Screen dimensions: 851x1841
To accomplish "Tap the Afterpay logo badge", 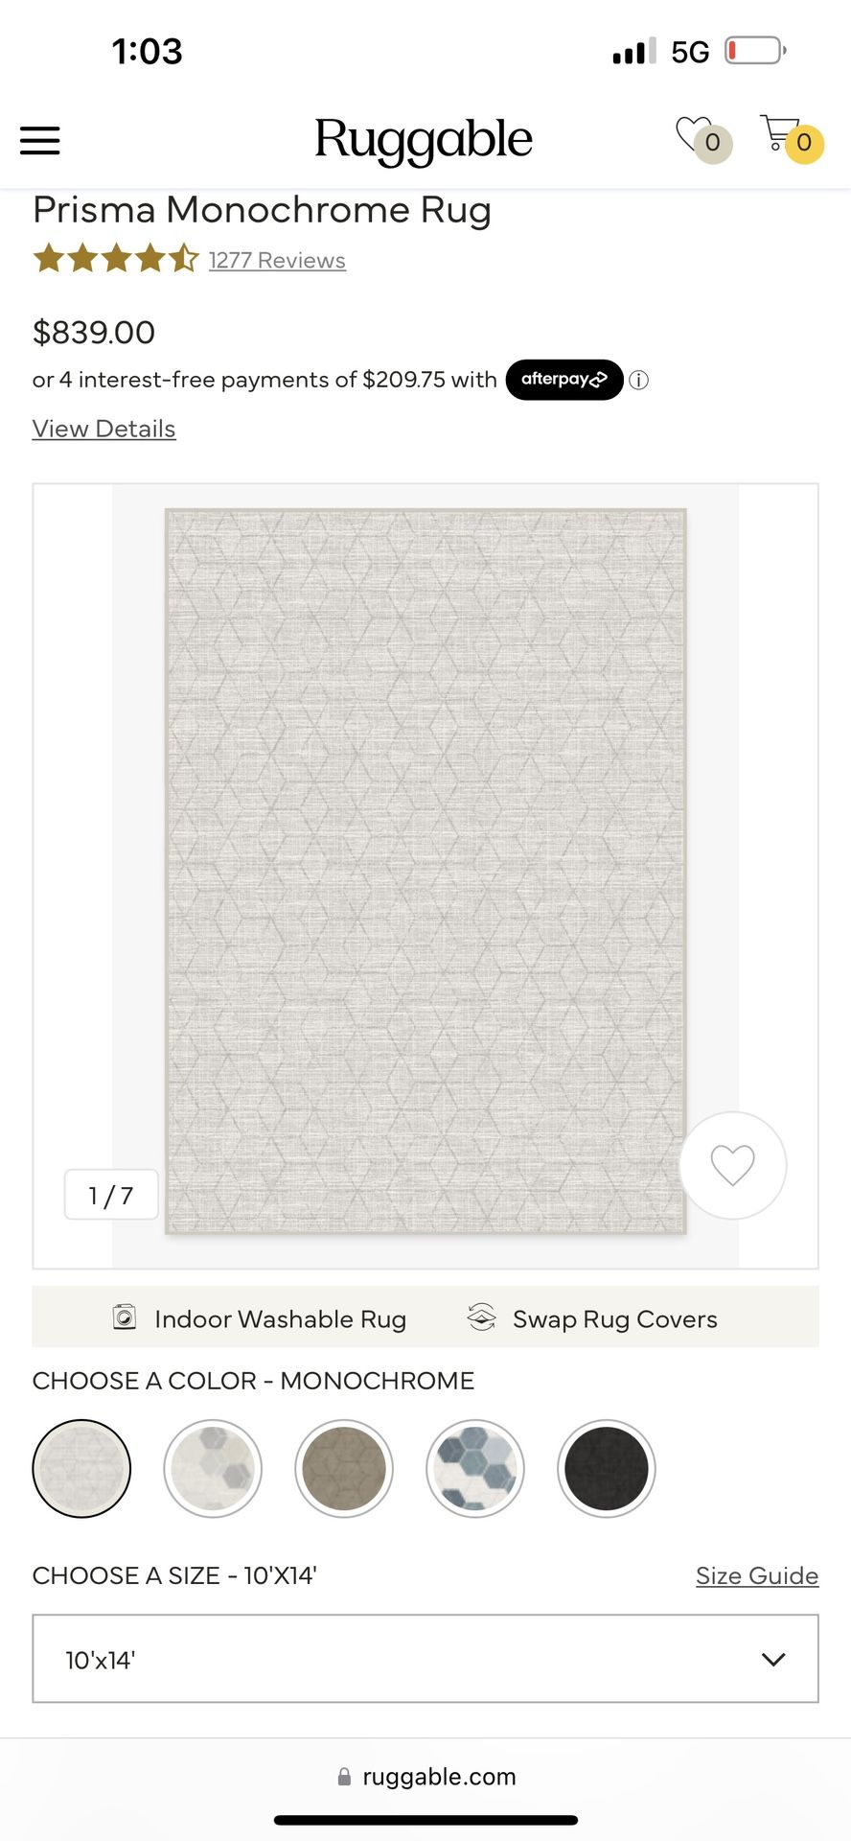I will [x=564, y=380].
